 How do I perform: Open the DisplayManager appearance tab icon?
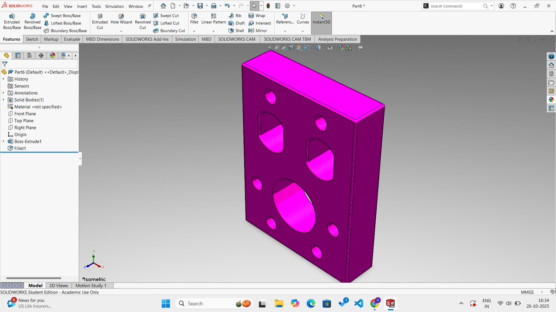[53, 55]
